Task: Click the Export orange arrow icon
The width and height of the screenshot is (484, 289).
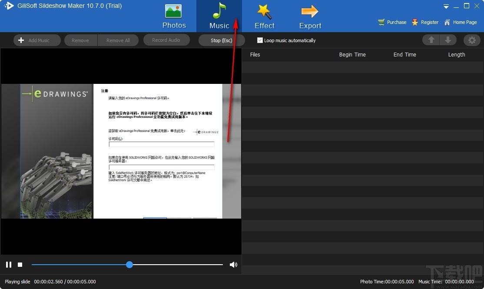Action: 310,11
